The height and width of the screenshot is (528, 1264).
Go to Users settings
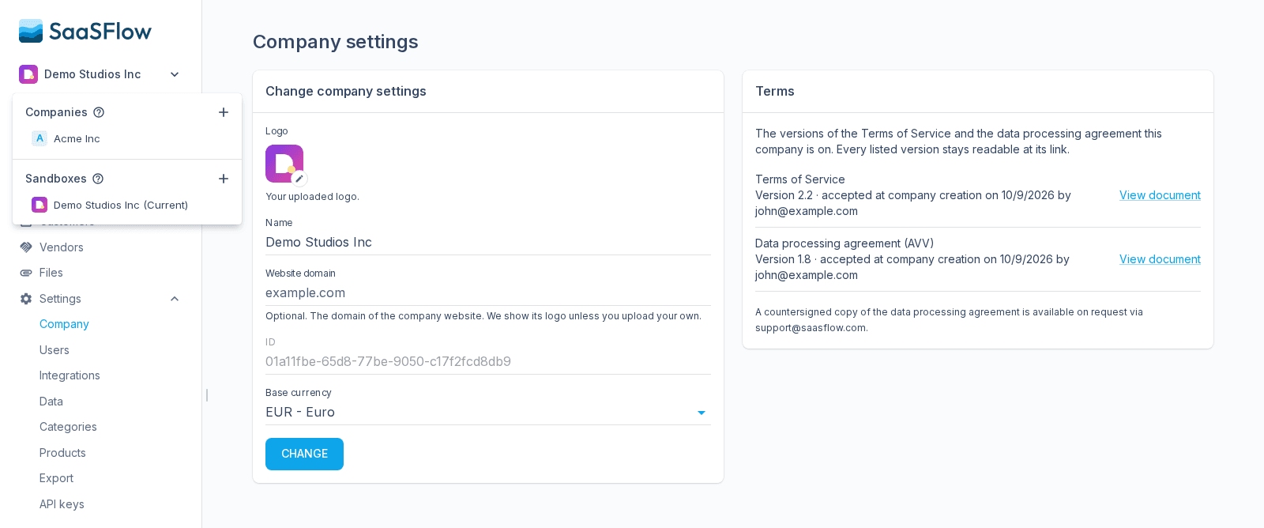point(55,350)
